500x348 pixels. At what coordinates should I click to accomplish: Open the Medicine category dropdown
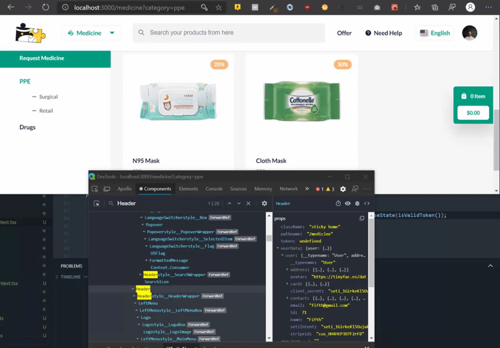[x=91, y=33]
